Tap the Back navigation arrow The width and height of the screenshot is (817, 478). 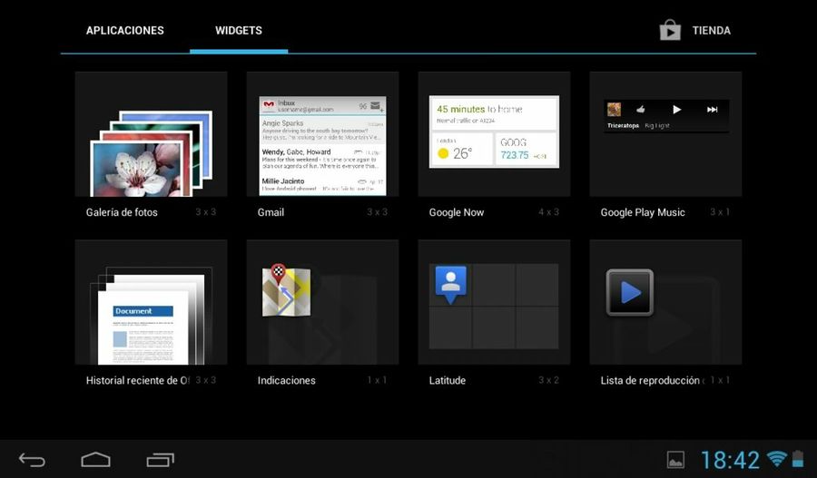(32, 460)
